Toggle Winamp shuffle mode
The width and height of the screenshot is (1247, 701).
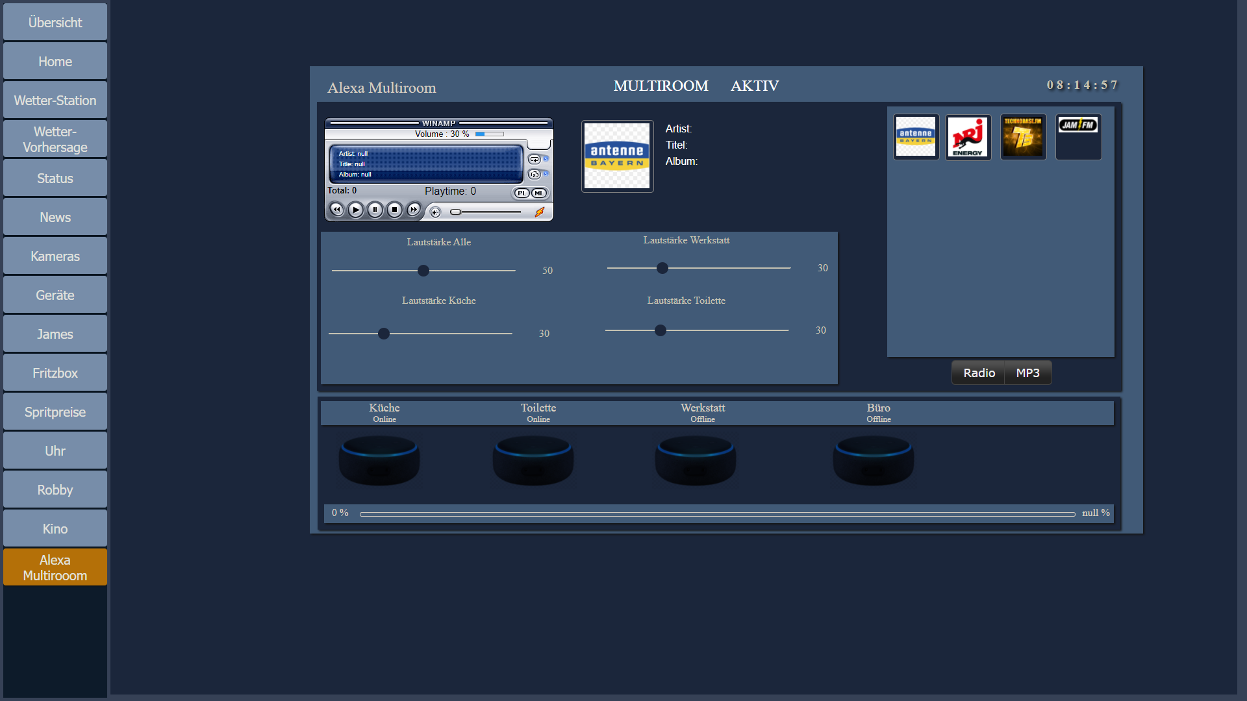point(534,175)
